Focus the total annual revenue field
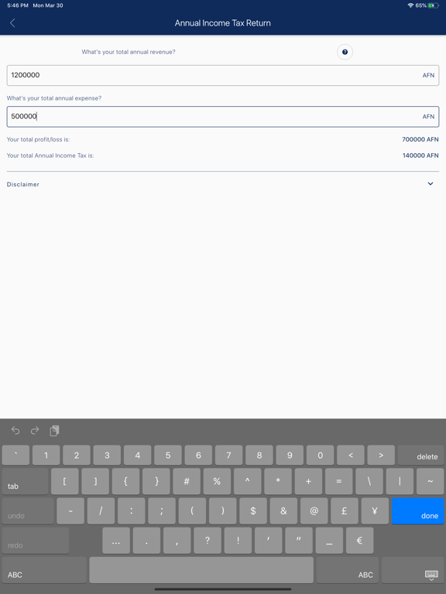The width and height of the screenshot is (446, 594). pos(223,75)
